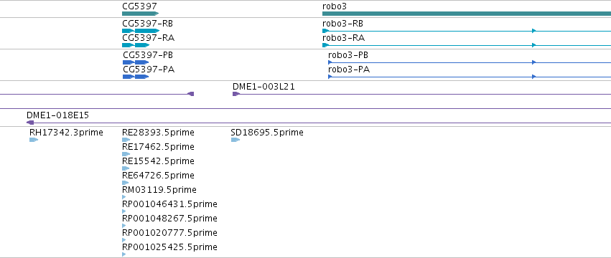Viewport: 611px width, 258px height.
Task: Select the SD18695.5prime EST arrow
Action: [235, 140]
